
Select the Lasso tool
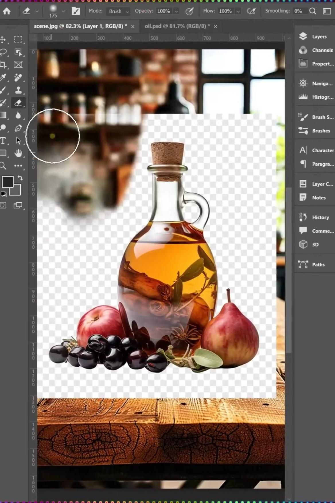[x=3, y=52]
